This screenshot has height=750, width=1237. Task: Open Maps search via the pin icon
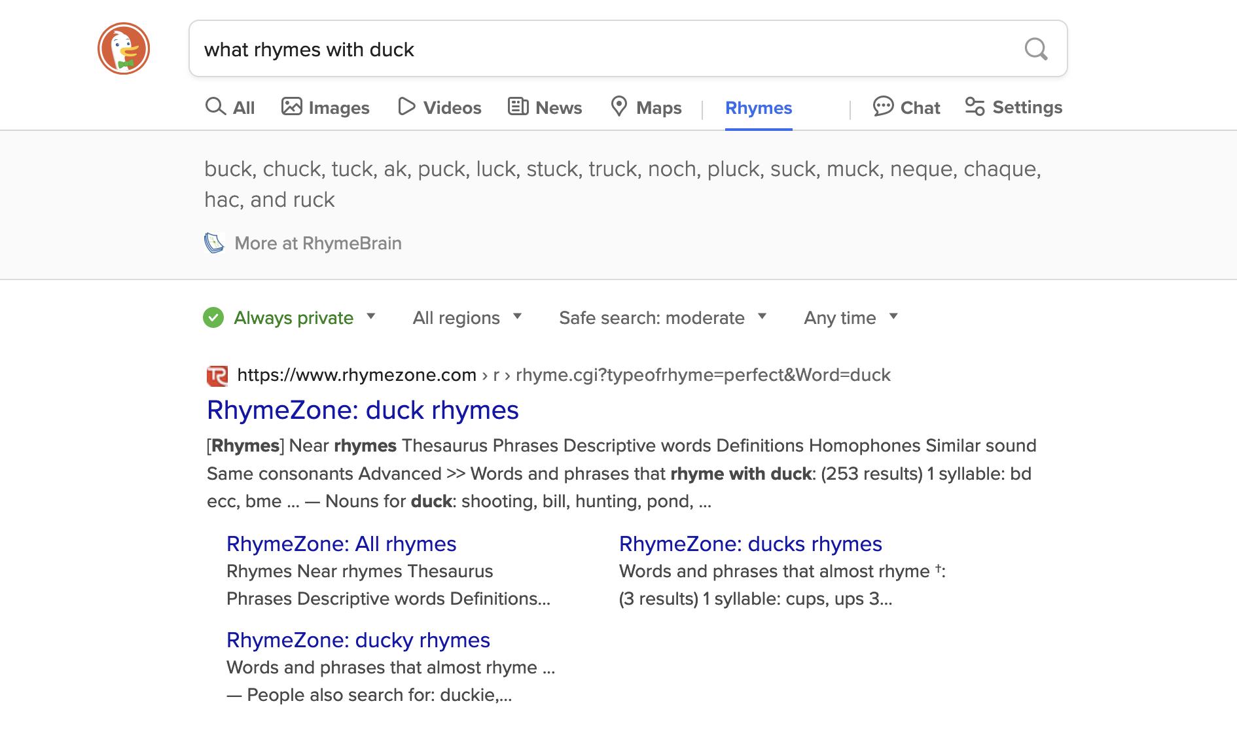(x=619, y=107)
